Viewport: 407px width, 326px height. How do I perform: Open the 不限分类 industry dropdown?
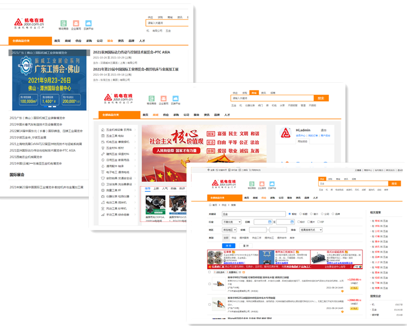tap(231, 221)
